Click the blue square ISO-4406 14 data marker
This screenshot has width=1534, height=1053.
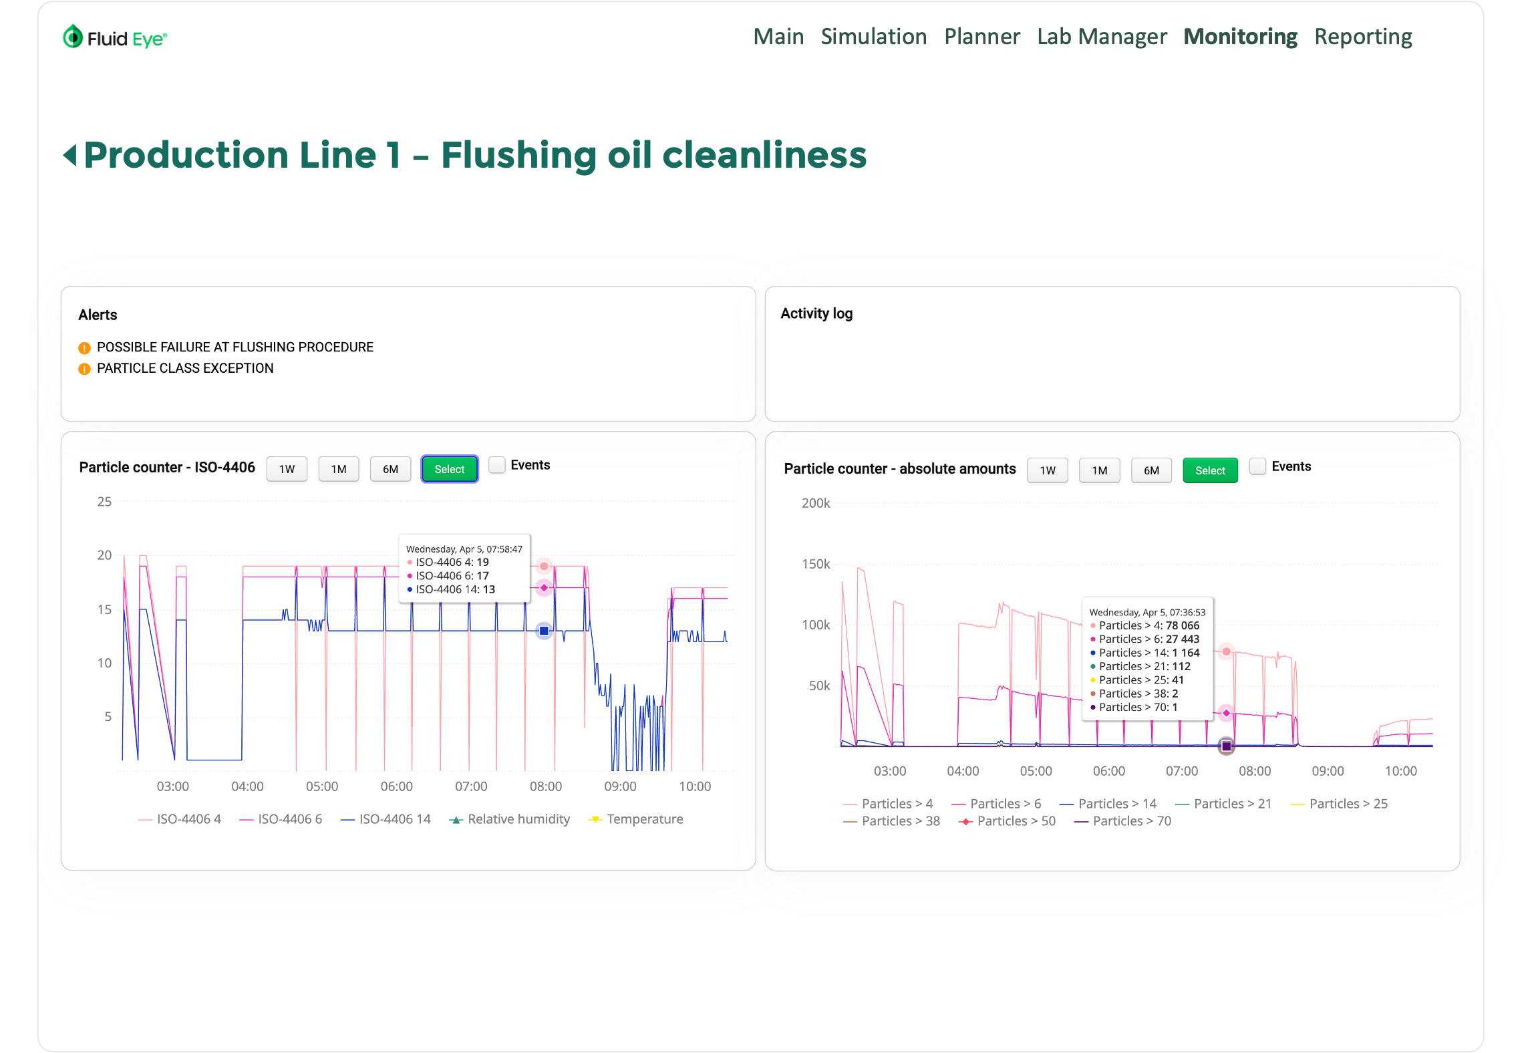click(x=544, y=631)
